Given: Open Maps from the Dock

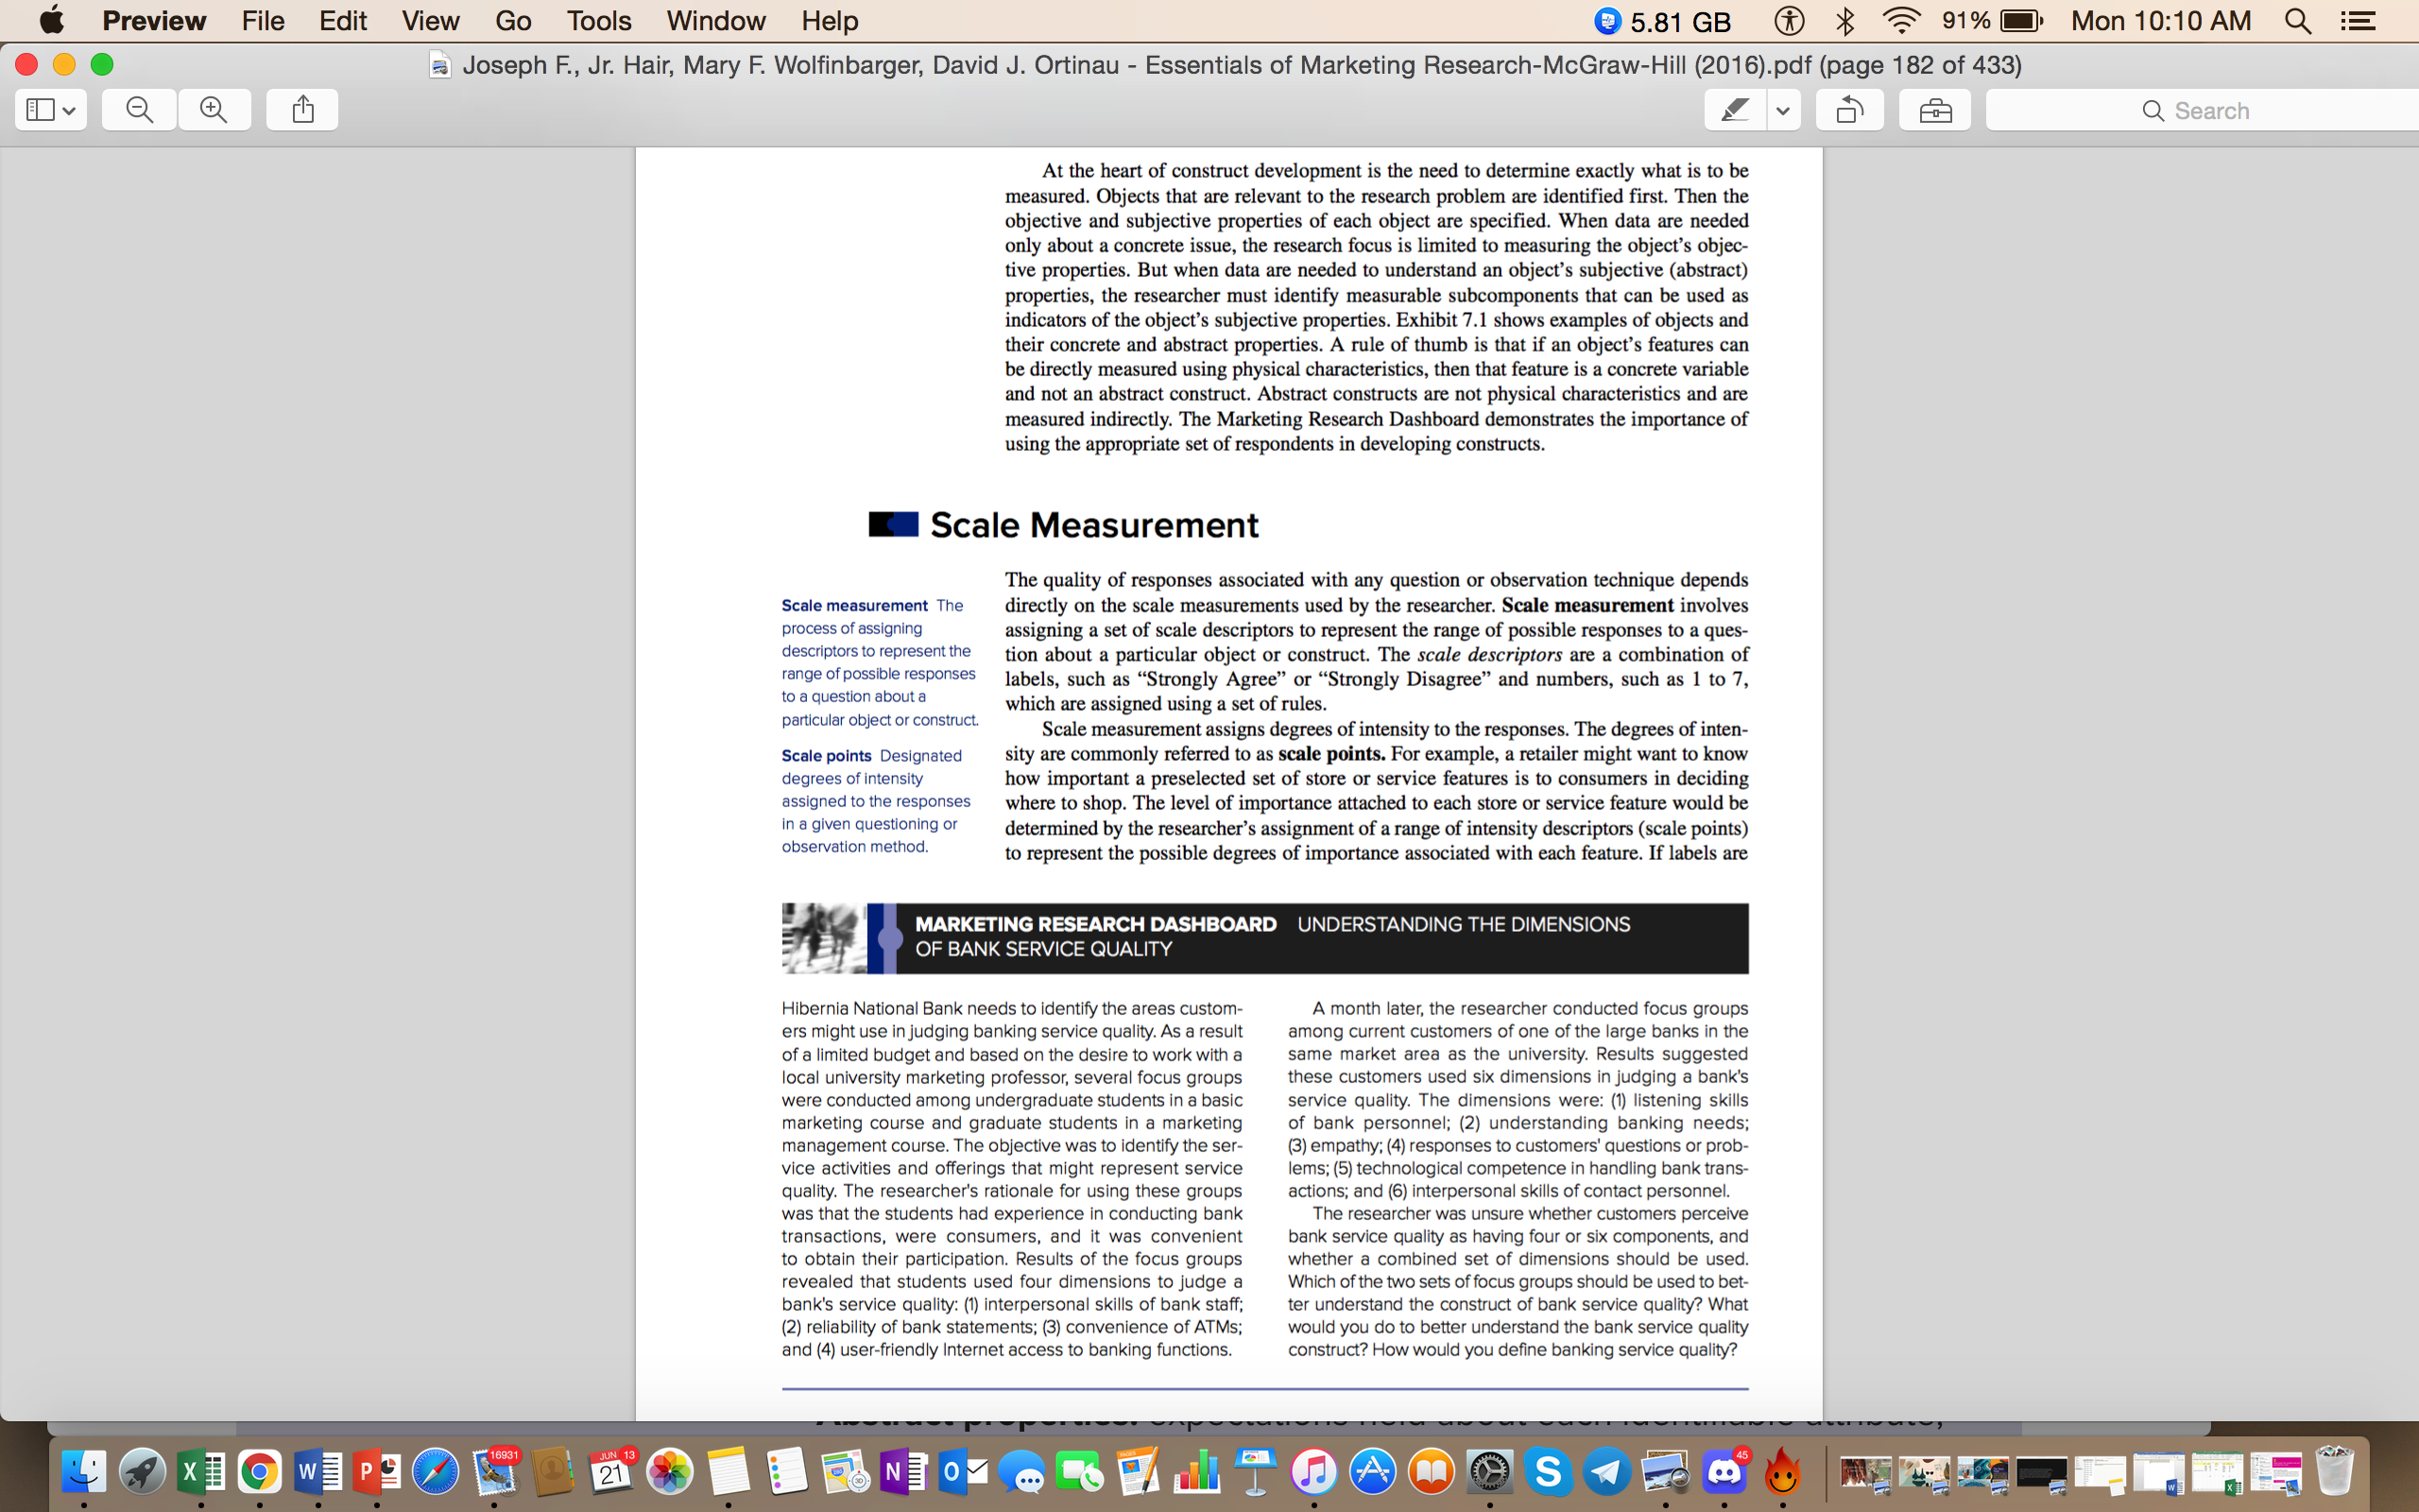Looking at the screenshot, I should [x=846, y=1471].
